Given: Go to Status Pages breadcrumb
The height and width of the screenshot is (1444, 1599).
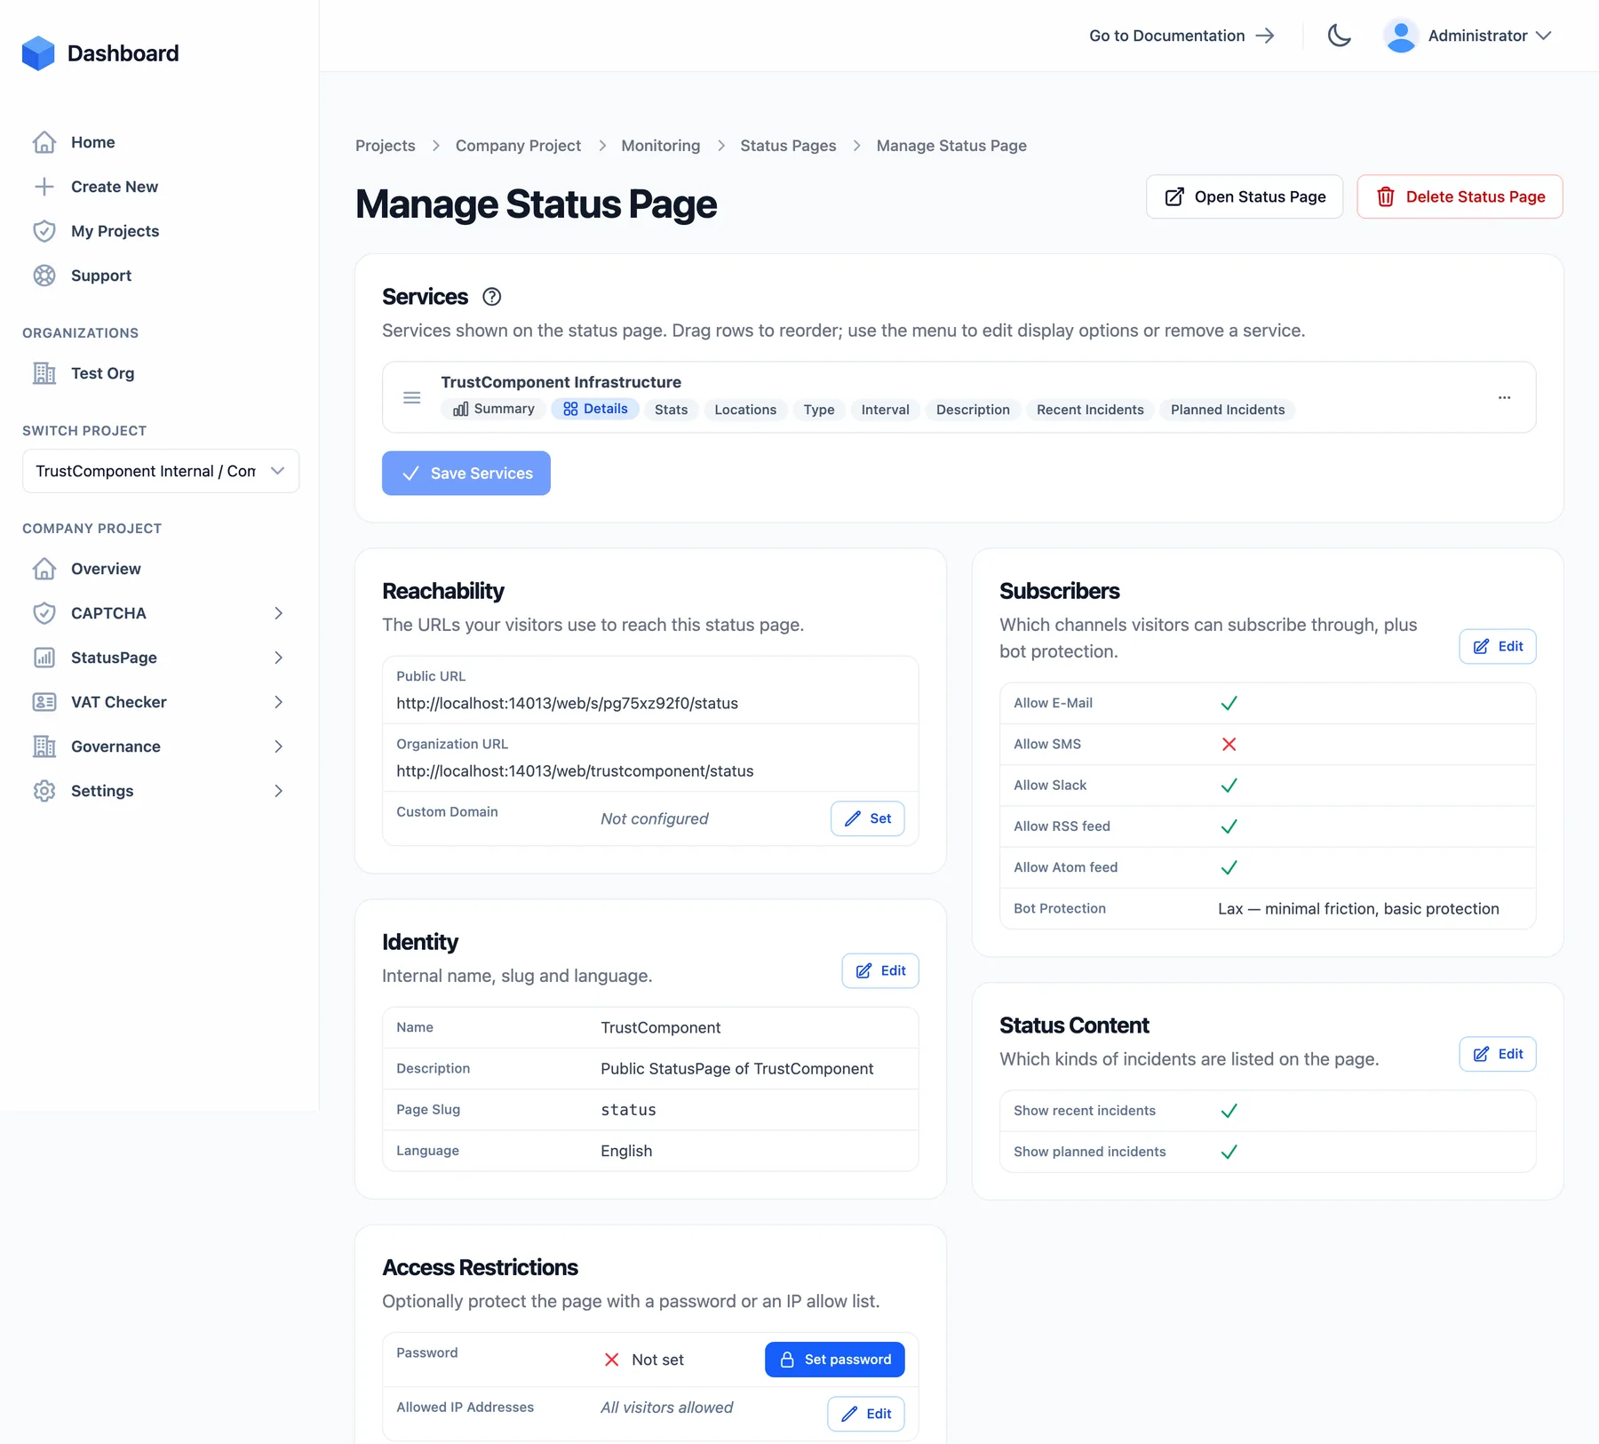Looking at the screenshot, I should point(788,146).
